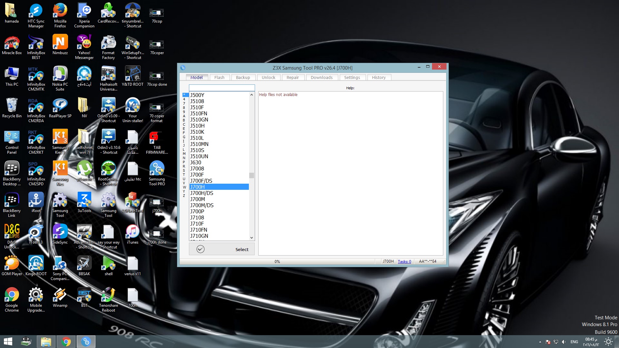Open the 3uTools desktop icon
This screenshot has height=348, width=619.
coord(84,203)
